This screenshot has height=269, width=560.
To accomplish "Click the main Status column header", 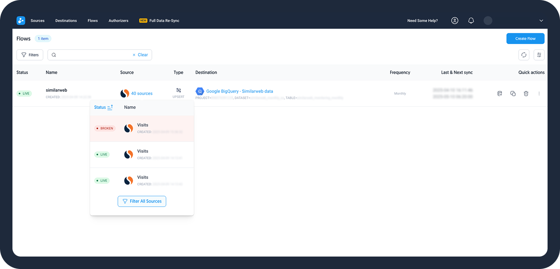I will pos(22,72).
